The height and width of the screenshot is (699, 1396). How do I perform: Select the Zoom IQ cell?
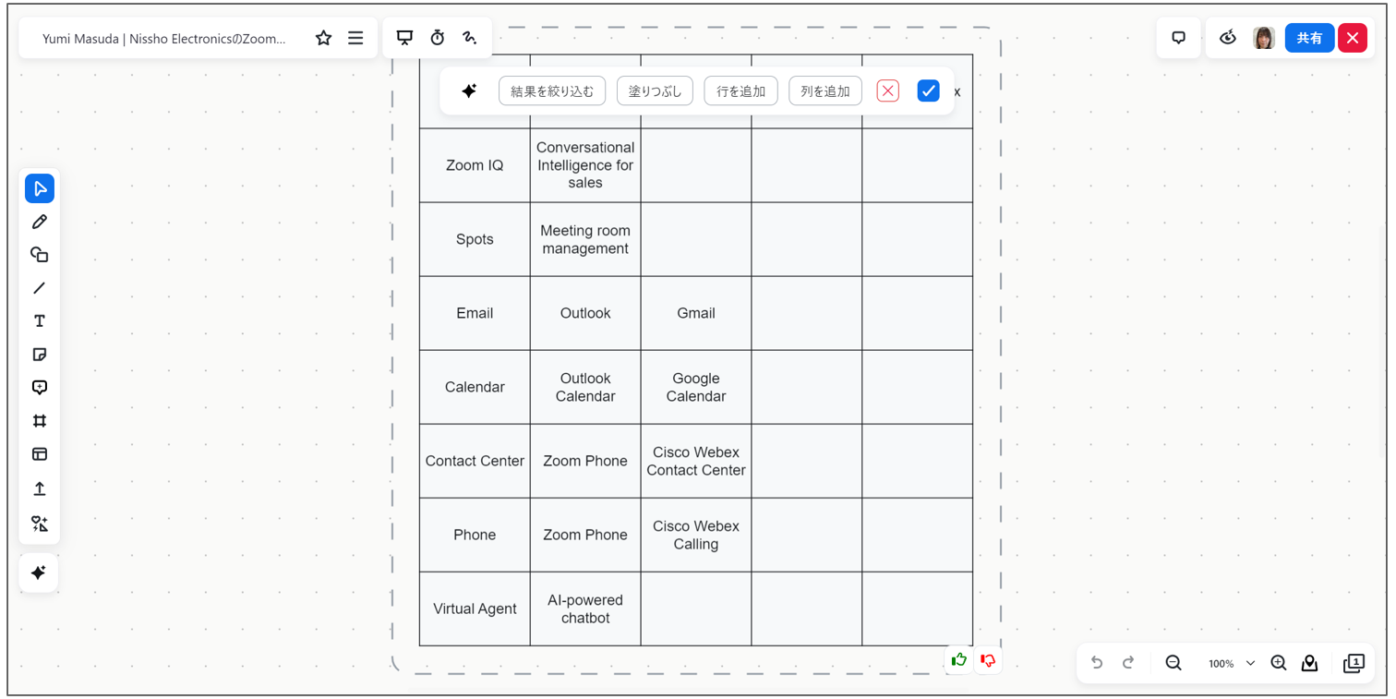tap(475, 165)
